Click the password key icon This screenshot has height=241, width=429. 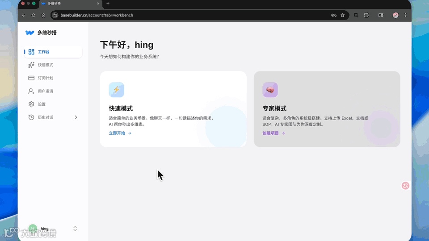tap(334, 15)
